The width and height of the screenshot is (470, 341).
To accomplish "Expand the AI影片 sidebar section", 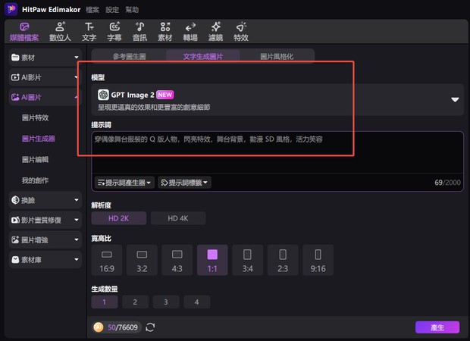I will (45, 77).
